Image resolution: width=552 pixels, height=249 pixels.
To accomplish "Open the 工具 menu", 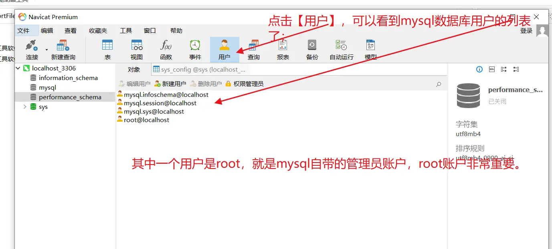I will tap(126, 30).
